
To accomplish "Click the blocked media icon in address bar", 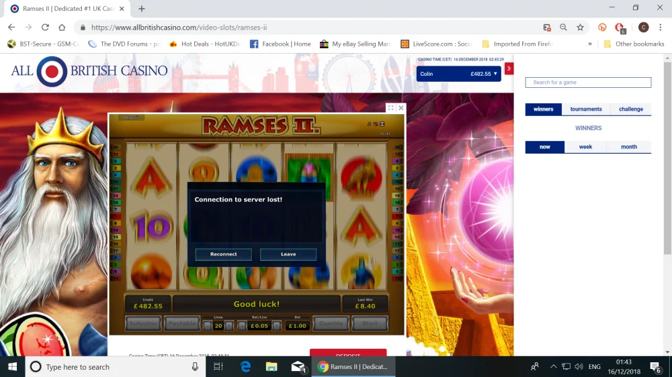I will click(x=547, y=28).
